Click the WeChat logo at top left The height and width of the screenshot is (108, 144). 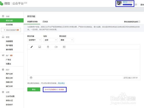coord(1,3)
